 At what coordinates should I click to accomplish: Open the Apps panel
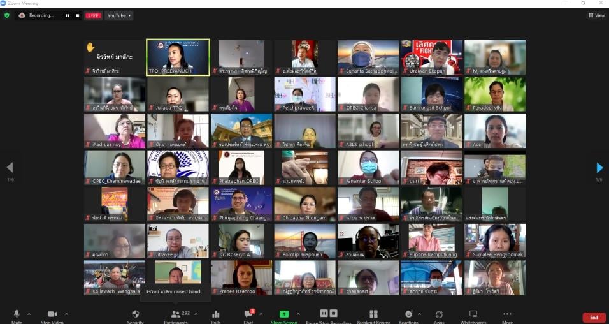pyautogui.click(x=440, y=316)
